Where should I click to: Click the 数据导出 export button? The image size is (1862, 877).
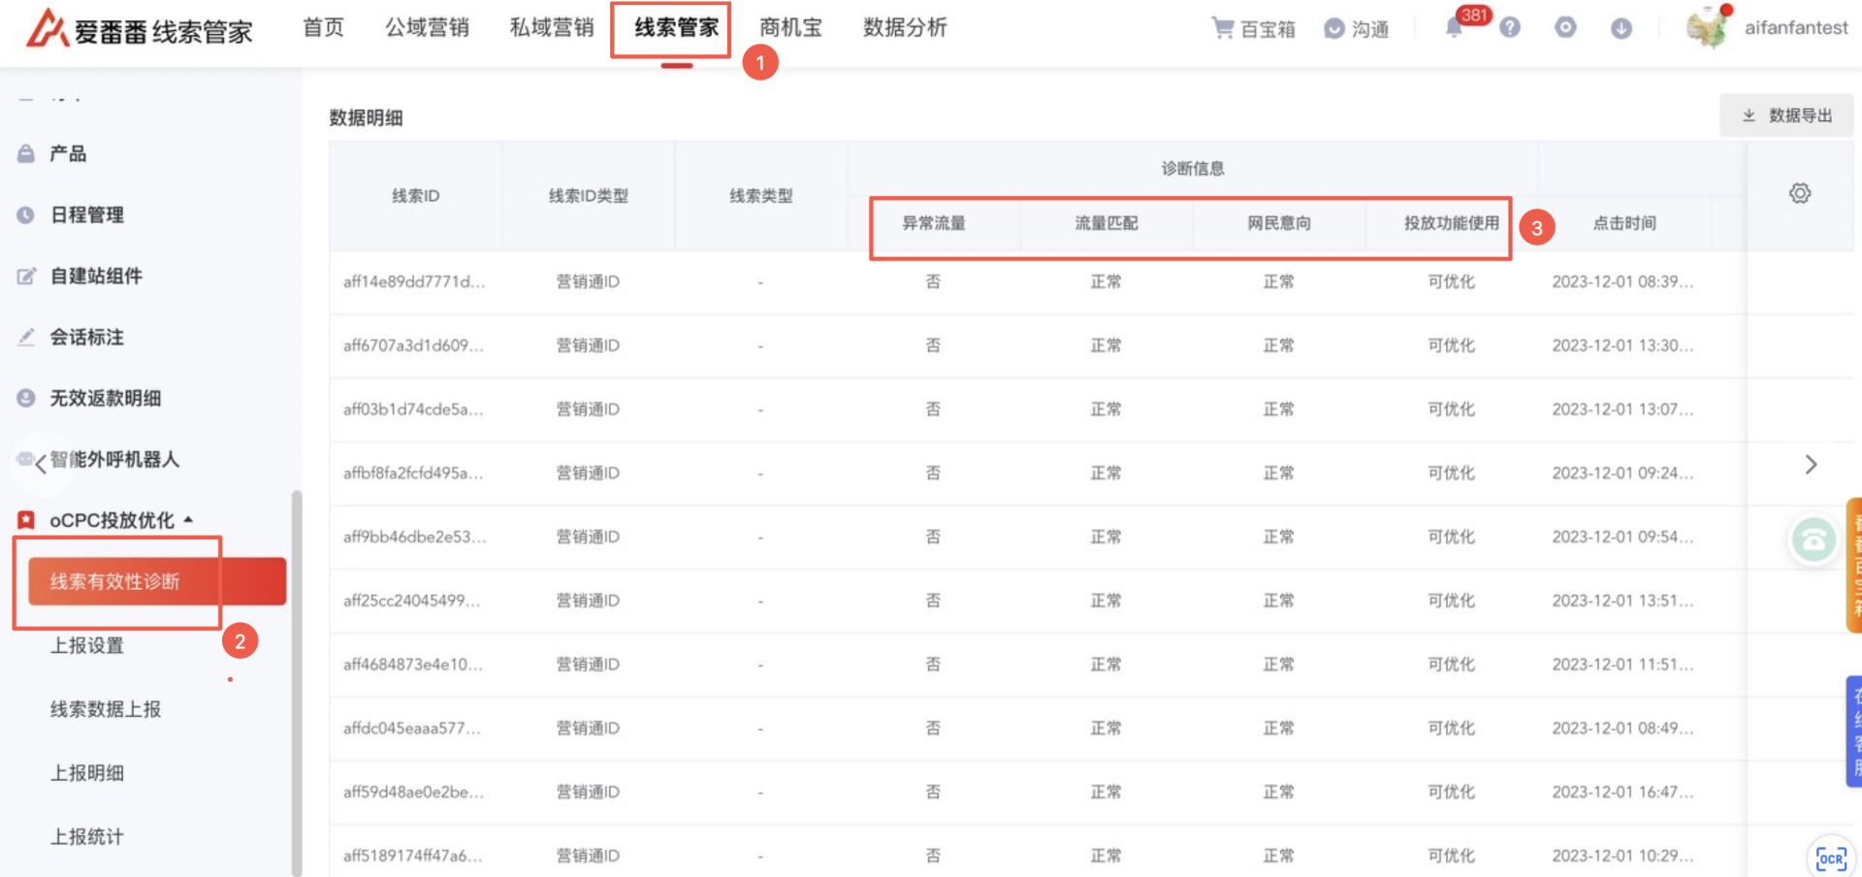[1786, 115]
